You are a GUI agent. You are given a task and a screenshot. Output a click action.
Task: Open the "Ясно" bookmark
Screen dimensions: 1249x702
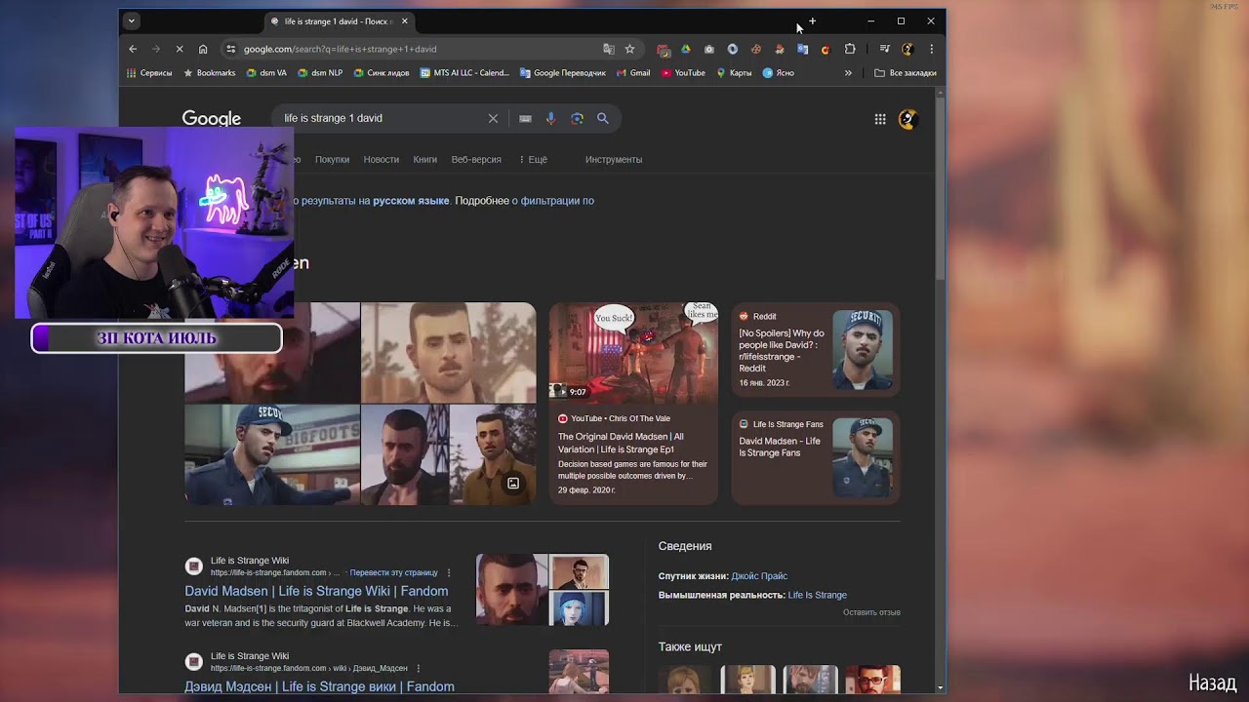(x=778, y=73)
